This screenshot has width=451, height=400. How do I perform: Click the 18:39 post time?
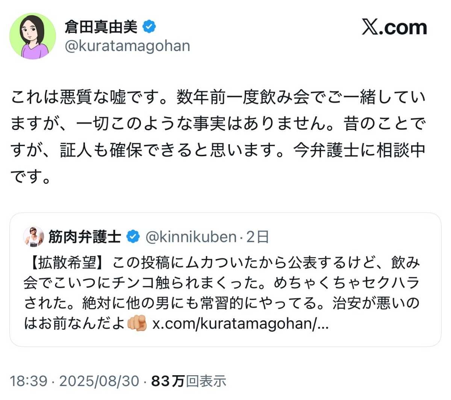29,381
